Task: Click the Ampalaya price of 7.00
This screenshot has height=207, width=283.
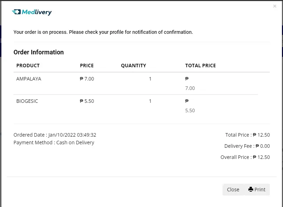Action: (87, 79)
